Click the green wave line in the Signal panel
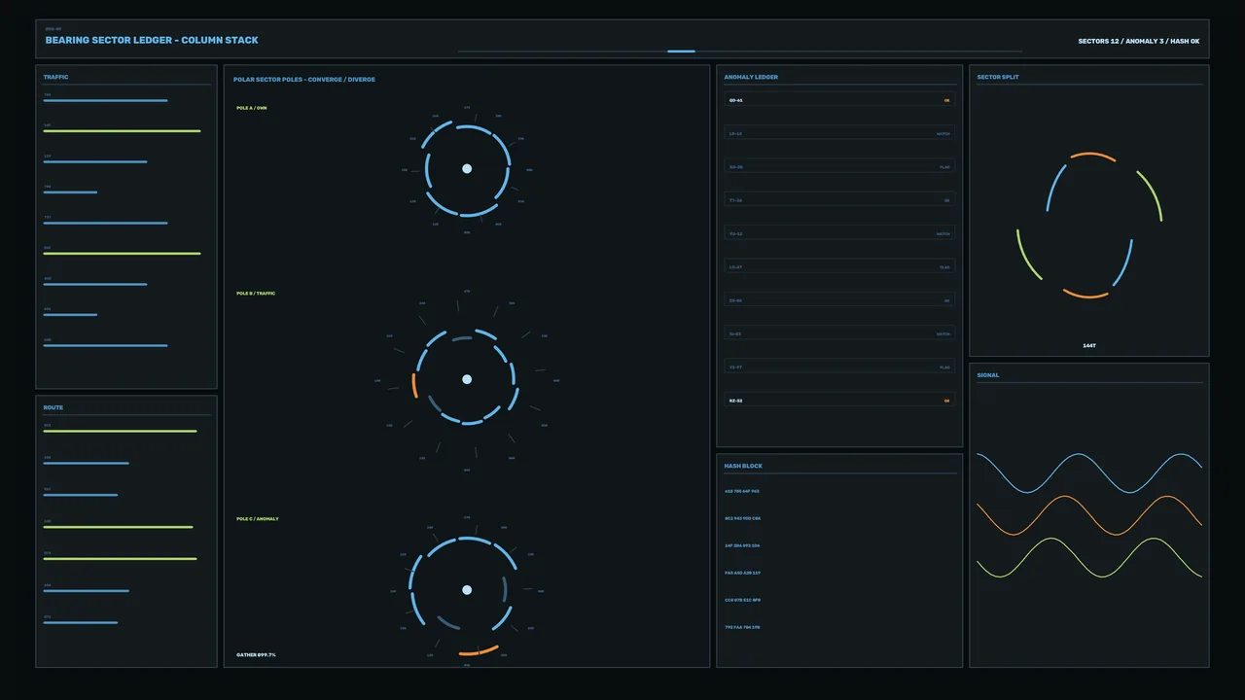Image resolution: width=1245 pixels, height=700 pixels. point(1089,558)
